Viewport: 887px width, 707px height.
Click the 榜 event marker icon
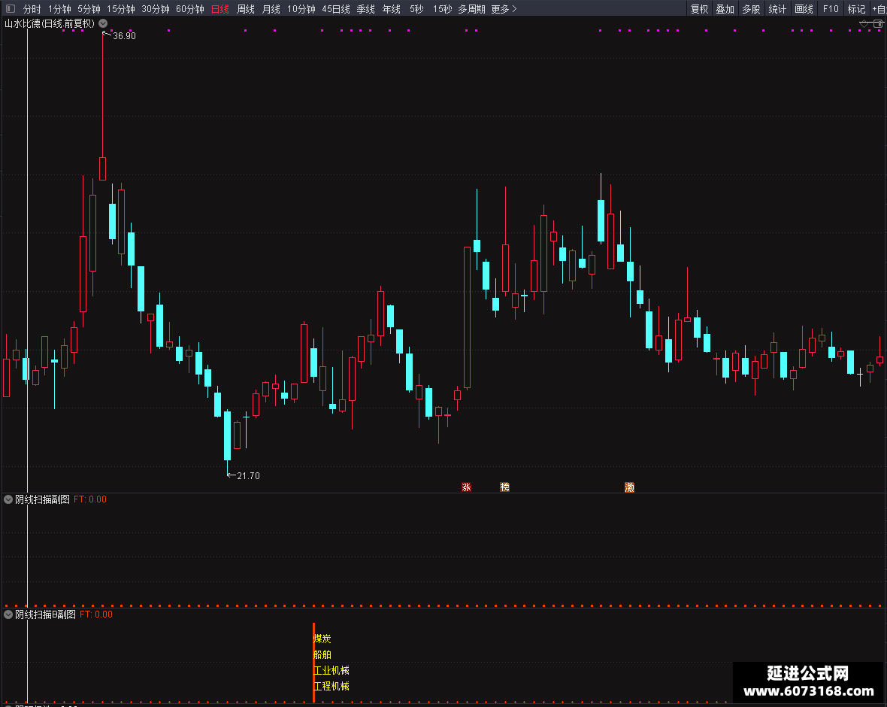(504, 487)
